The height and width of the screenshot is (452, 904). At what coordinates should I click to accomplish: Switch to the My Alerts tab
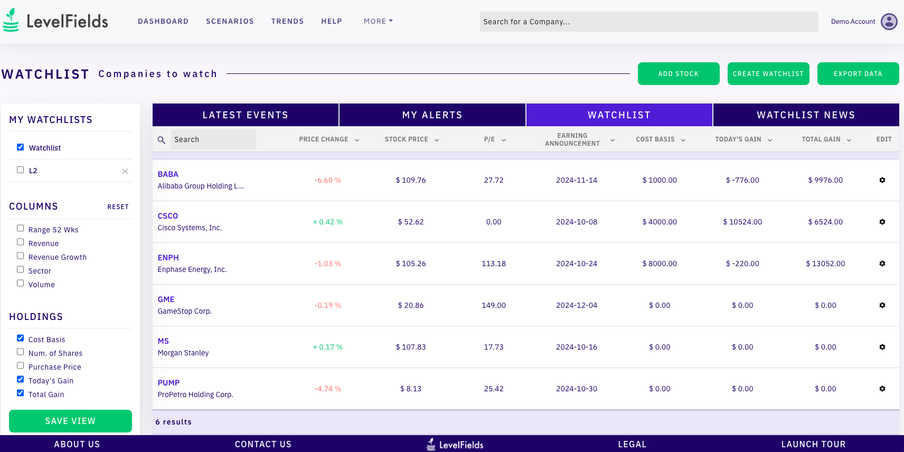(x=432, y=115)
